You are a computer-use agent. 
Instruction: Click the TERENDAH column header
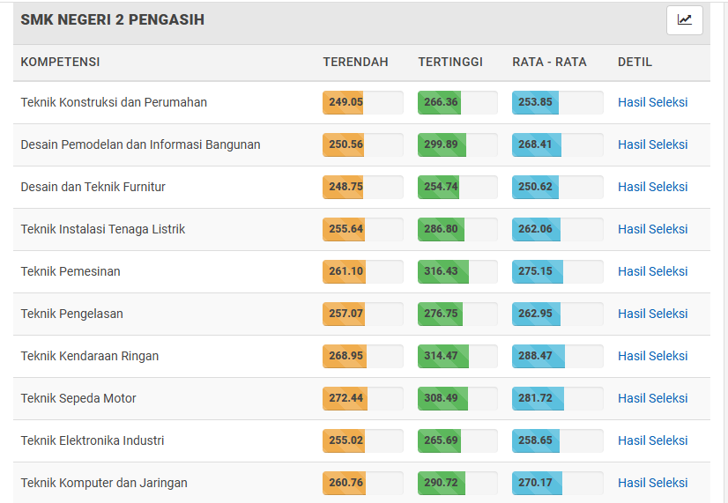click(x=356, y=62)
